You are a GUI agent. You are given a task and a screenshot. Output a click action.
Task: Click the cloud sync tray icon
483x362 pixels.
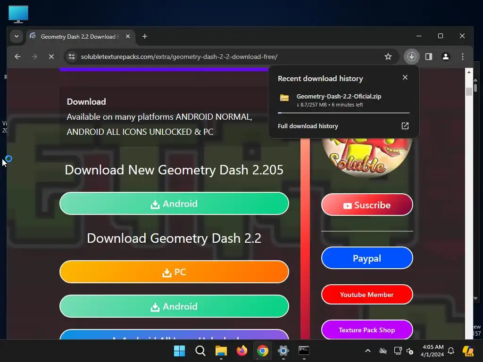click(383, 351)
